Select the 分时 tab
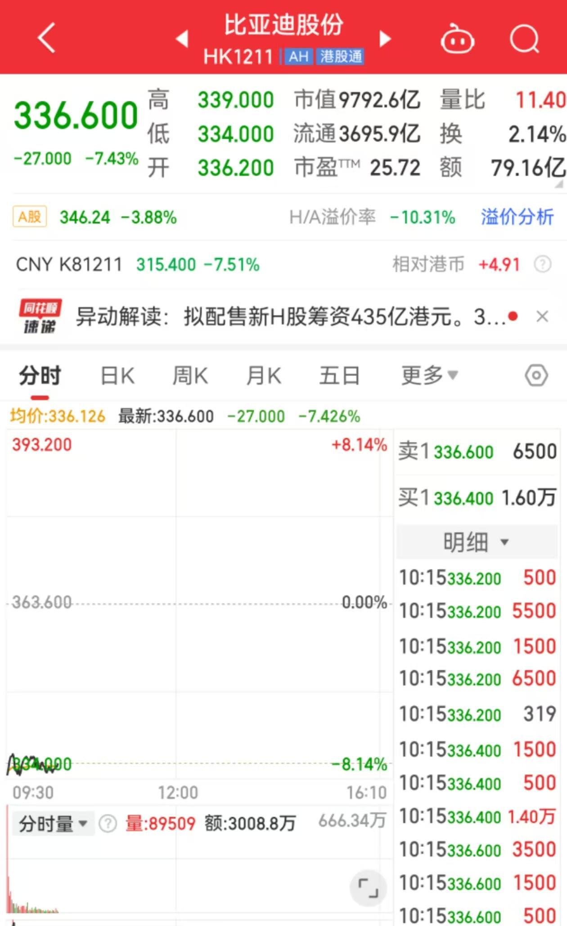 [40, 375]
